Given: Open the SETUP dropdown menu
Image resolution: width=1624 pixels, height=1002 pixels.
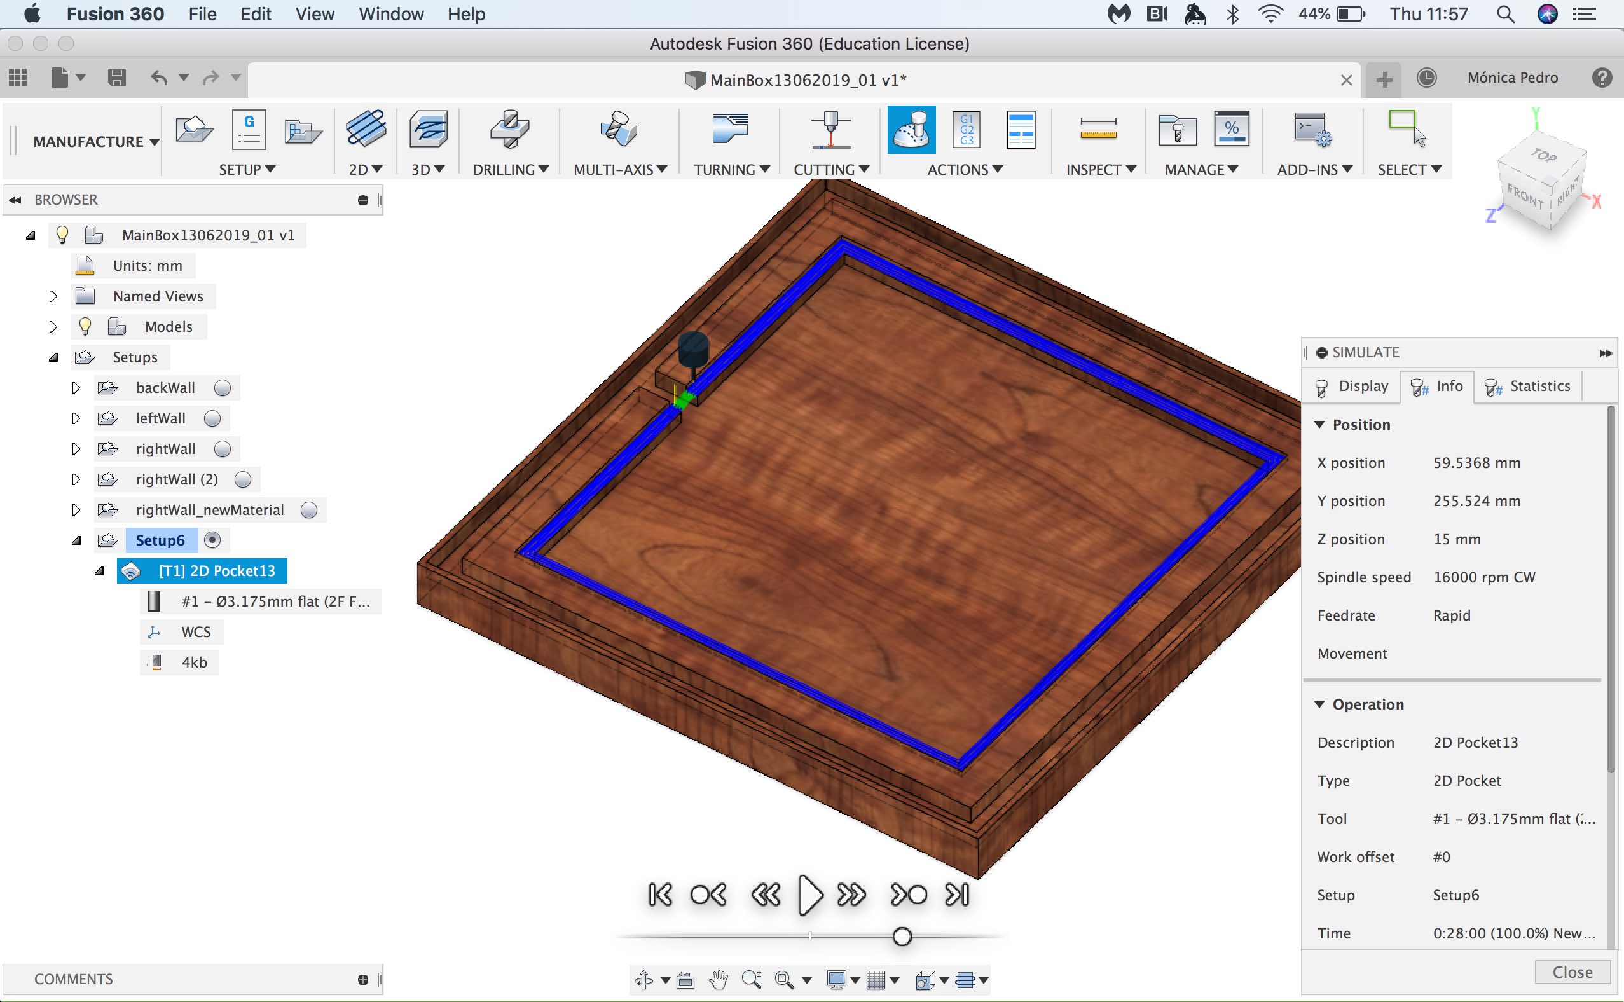Looking at the screenshot, I should point(247,170).
